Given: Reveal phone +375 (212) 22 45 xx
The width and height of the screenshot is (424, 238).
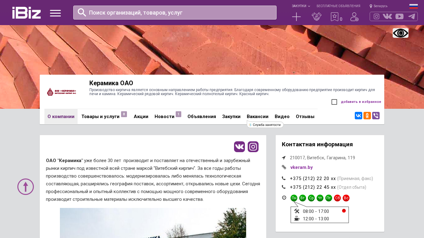Looking at the screenshot, I should 313,187.
